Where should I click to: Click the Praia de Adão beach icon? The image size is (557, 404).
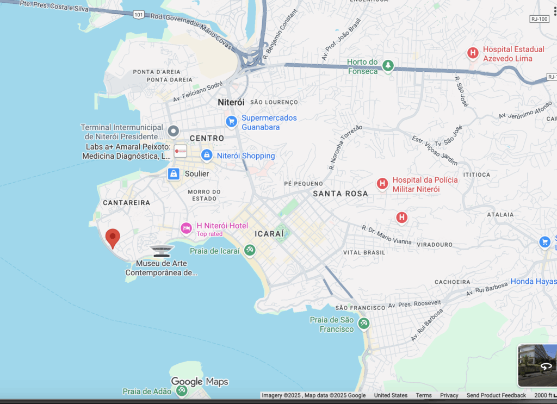[182, 390]
